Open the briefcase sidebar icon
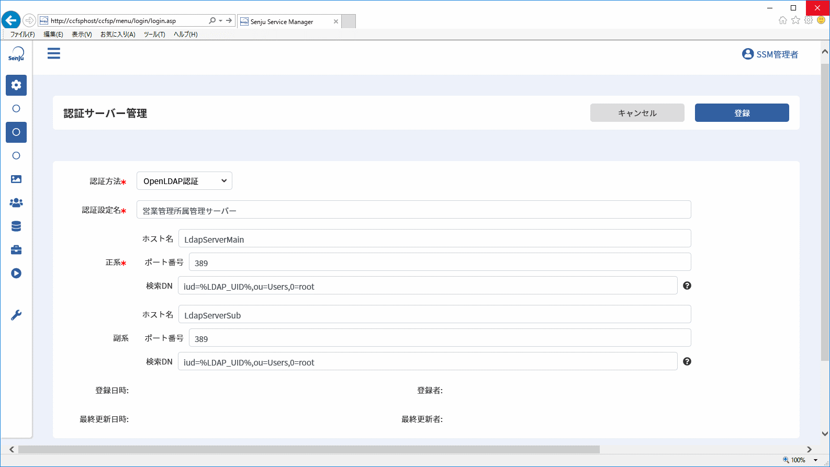This screenshot has height=467, width=830. point(16,250)
